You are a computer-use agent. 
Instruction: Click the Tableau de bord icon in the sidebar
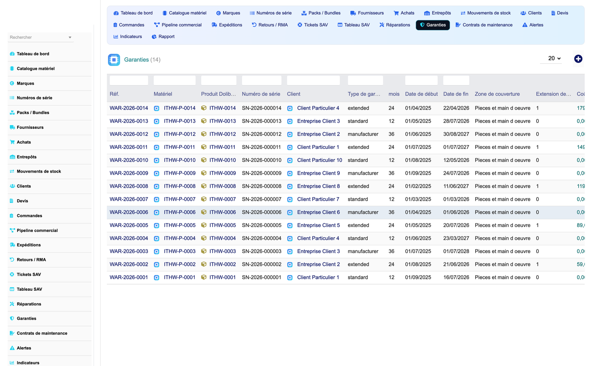12,54
